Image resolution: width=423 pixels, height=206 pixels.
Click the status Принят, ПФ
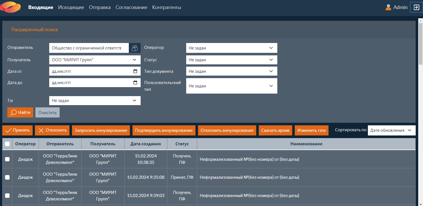click(x=182, y=177)
